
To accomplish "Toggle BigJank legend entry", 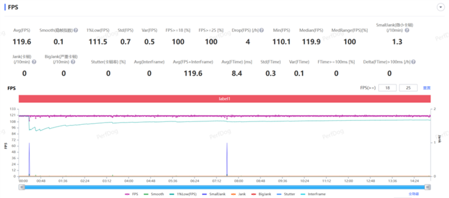I will point(260,194).
